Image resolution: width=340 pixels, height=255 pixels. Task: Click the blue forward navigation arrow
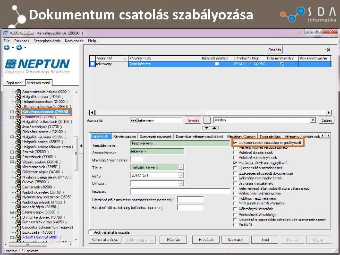19,47
